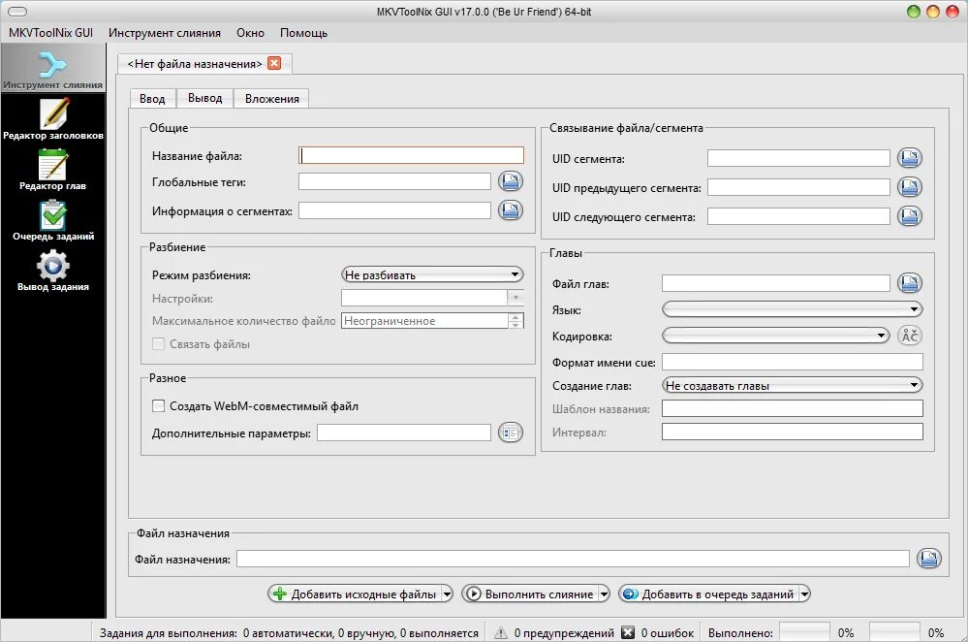Click the play icon on Выполнить слияние

[474, 594]
